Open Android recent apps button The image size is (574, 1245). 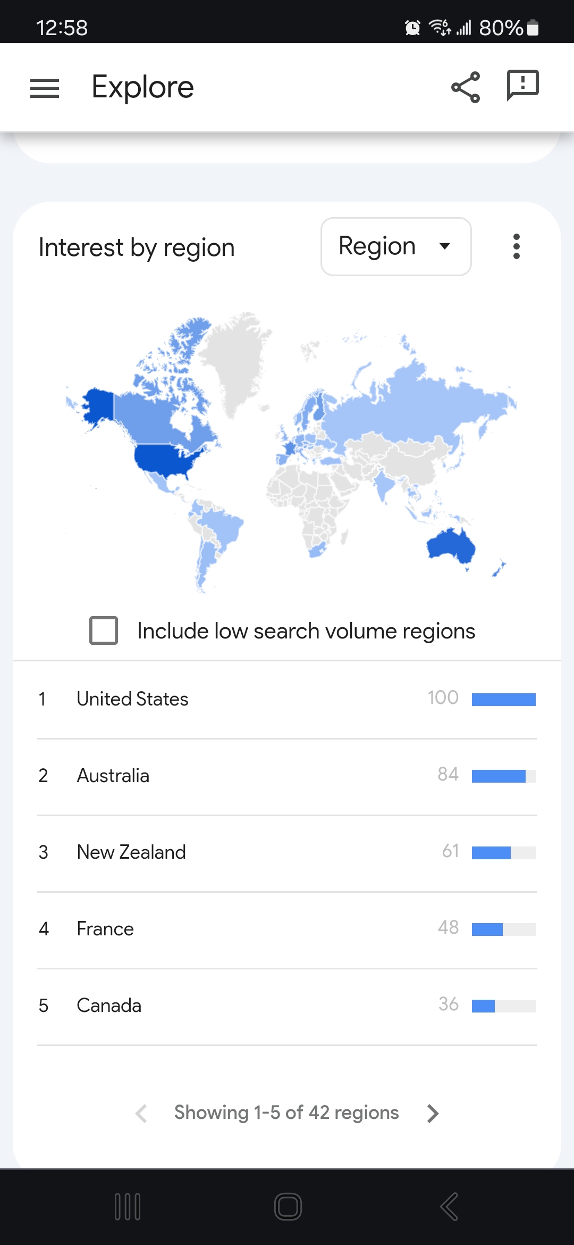click(x=128, y=1206)
